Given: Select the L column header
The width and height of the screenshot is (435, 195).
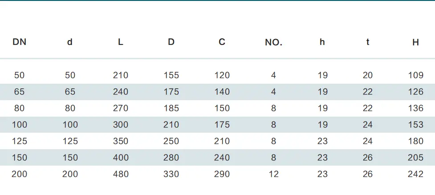Looking at the screenshot, I should [x=120, y=42].
